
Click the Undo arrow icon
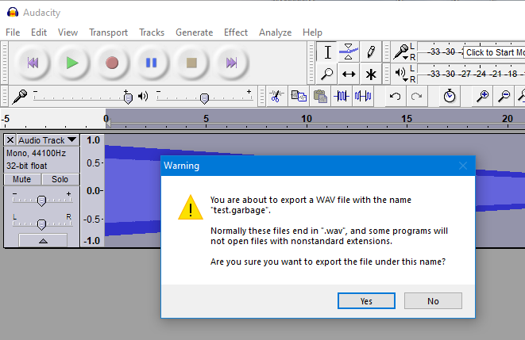tap(395, 96)
